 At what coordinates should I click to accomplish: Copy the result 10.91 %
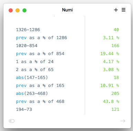tap(110, 86)
